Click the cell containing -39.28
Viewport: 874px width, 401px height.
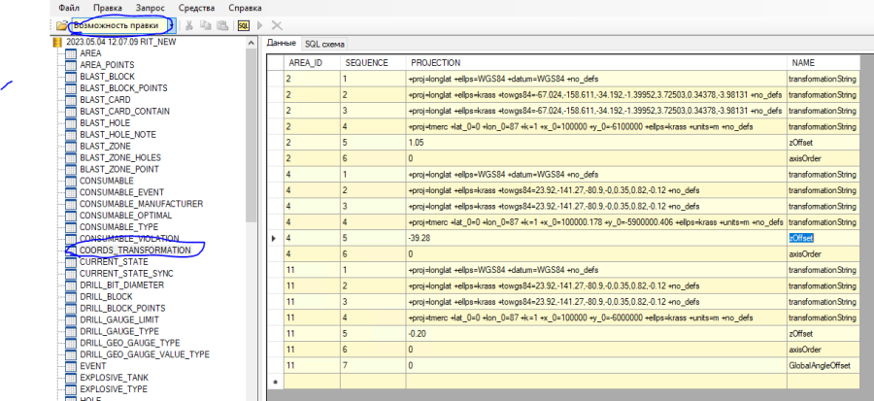coord(422,237)
